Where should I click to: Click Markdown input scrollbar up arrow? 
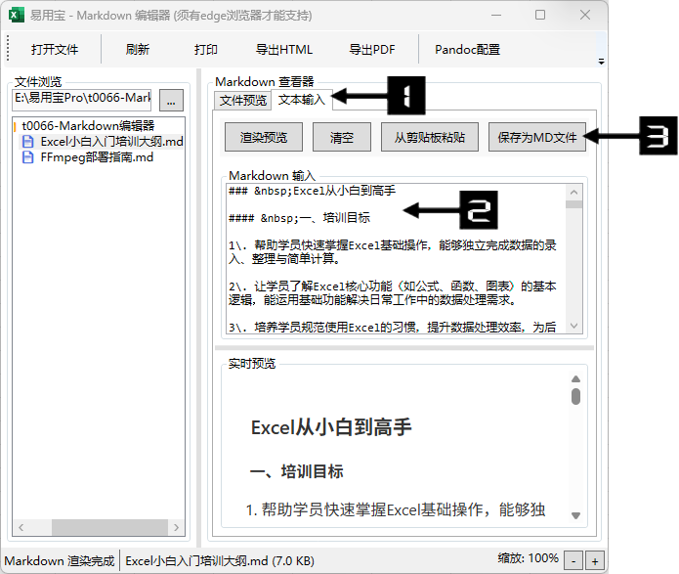(x=574, y=192)
